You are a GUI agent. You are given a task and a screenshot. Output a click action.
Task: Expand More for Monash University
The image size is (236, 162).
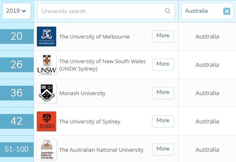(x=163, y=93)
